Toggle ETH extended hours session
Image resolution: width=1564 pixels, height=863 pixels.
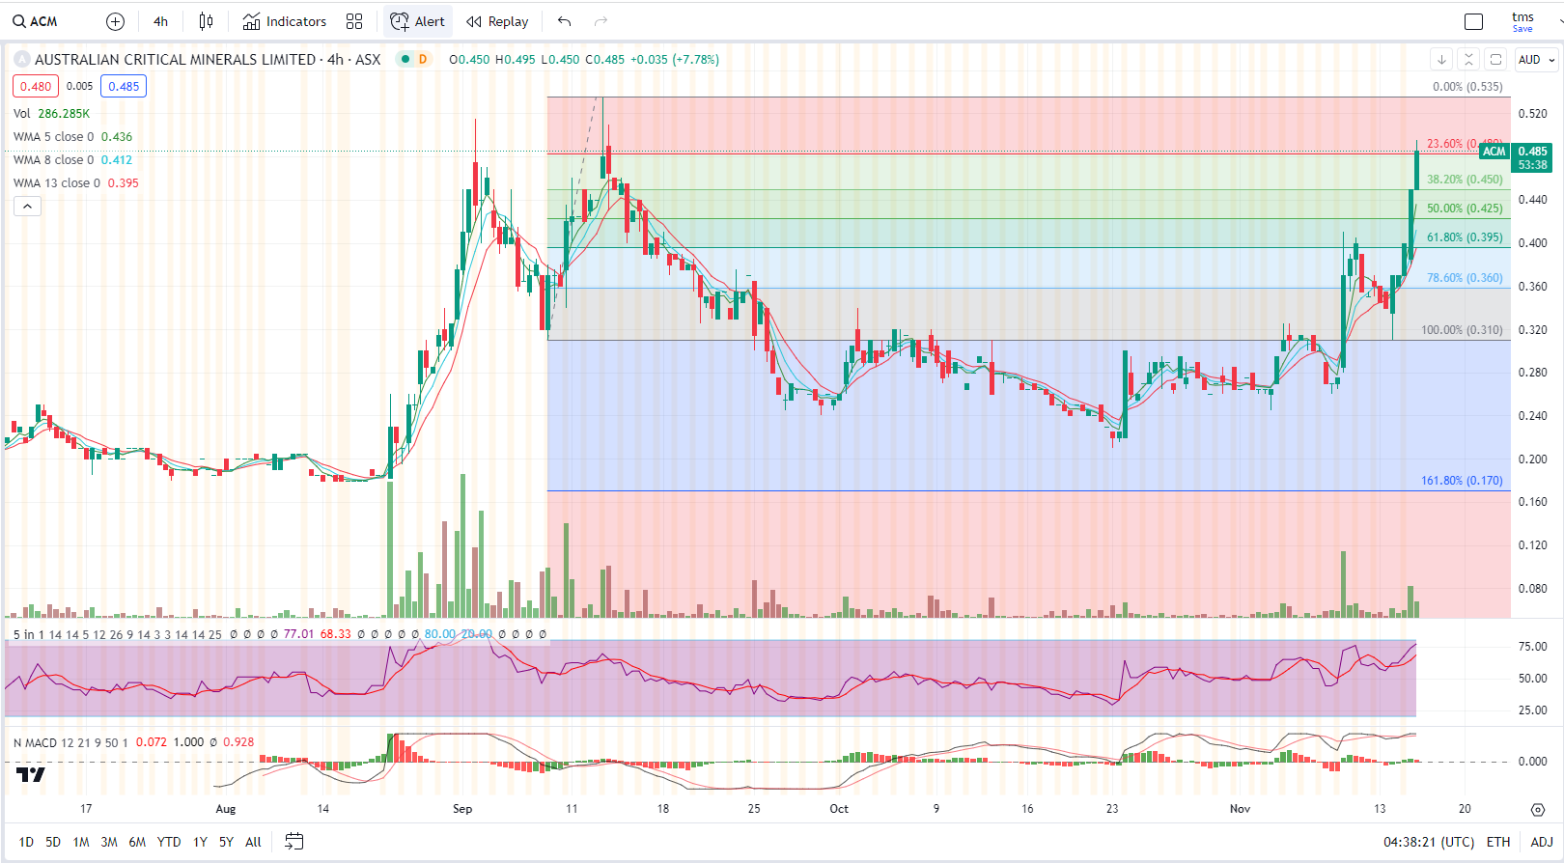coord(1498,842)
